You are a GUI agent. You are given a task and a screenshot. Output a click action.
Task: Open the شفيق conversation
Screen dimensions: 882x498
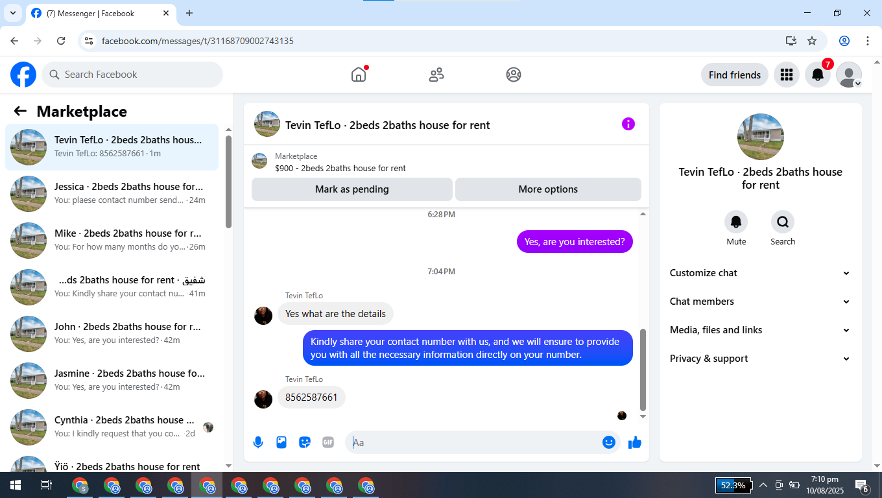(x=112, y=287)
